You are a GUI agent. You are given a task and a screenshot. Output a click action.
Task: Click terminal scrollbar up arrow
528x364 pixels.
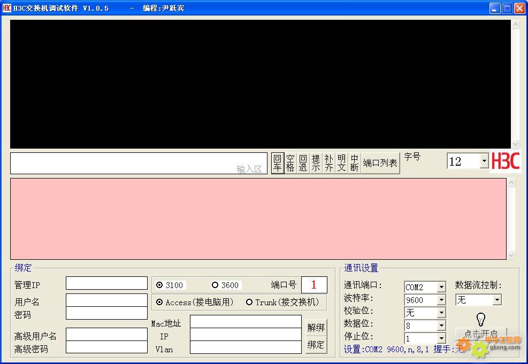pos(515,24)
